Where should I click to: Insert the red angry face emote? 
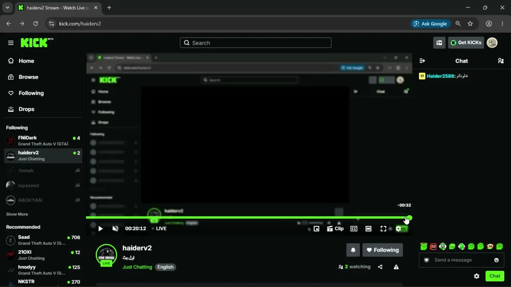click(x=433, y=246)
